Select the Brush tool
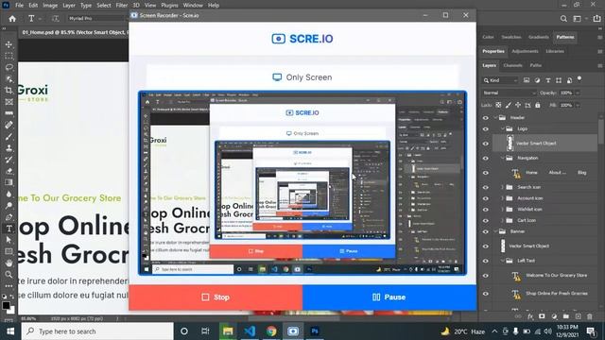This screenshot has height=340, width=605. pyautogui.click(x=9, y=136)
